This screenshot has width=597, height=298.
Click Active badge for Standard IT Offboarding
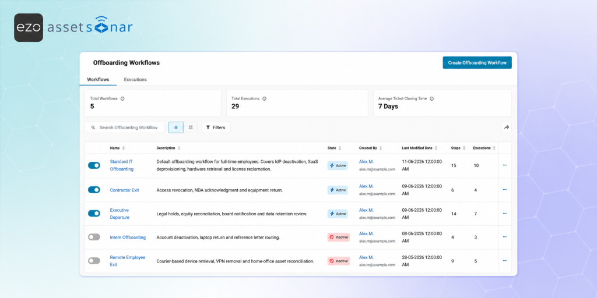tap(338, 165)
